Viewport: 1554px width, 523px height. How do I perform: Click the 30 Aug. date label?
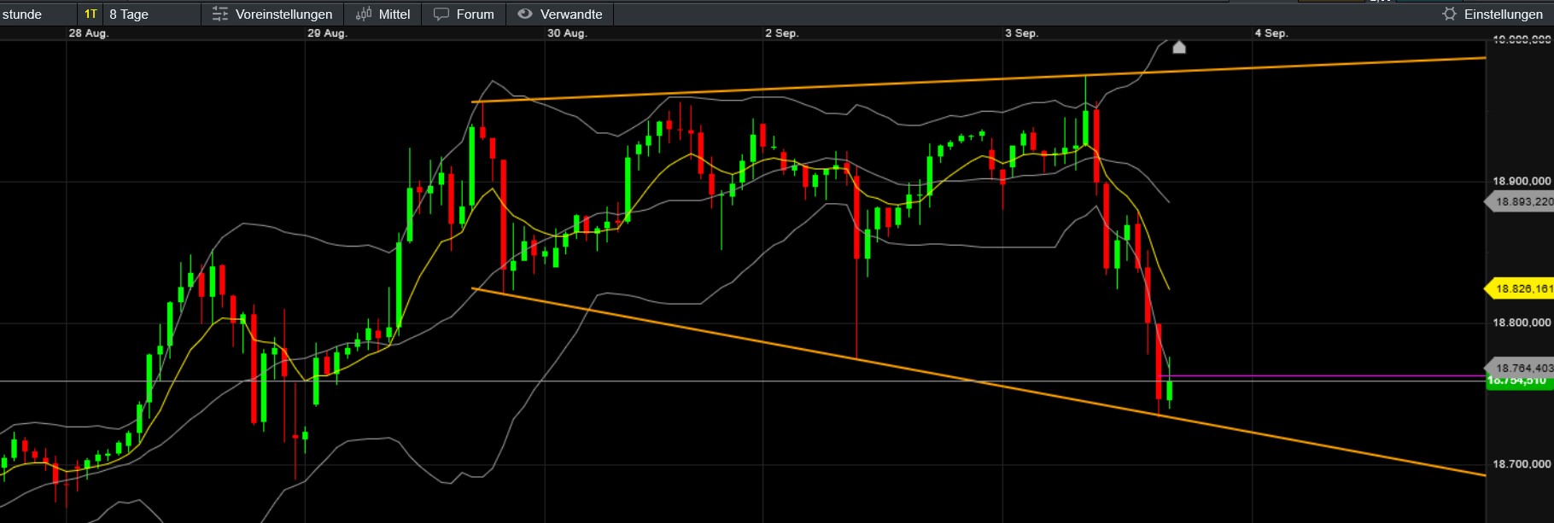pyautogui.click(x=567, y=33)
